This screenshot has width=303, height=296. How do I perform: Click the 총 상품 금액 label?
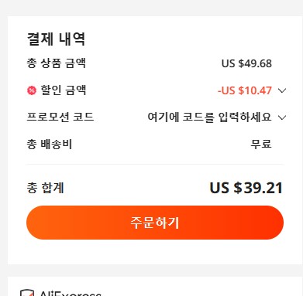pyautogui.click(x=57, y=63)
